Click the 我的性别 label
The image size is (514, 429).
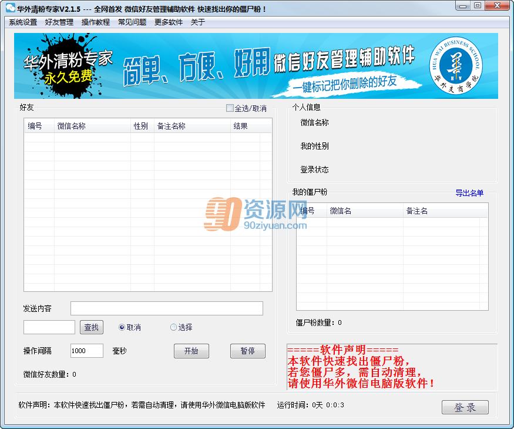click(315, 146)
